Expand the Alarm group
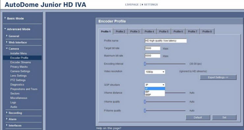The image size is (244, 130). tap(12, 119)
